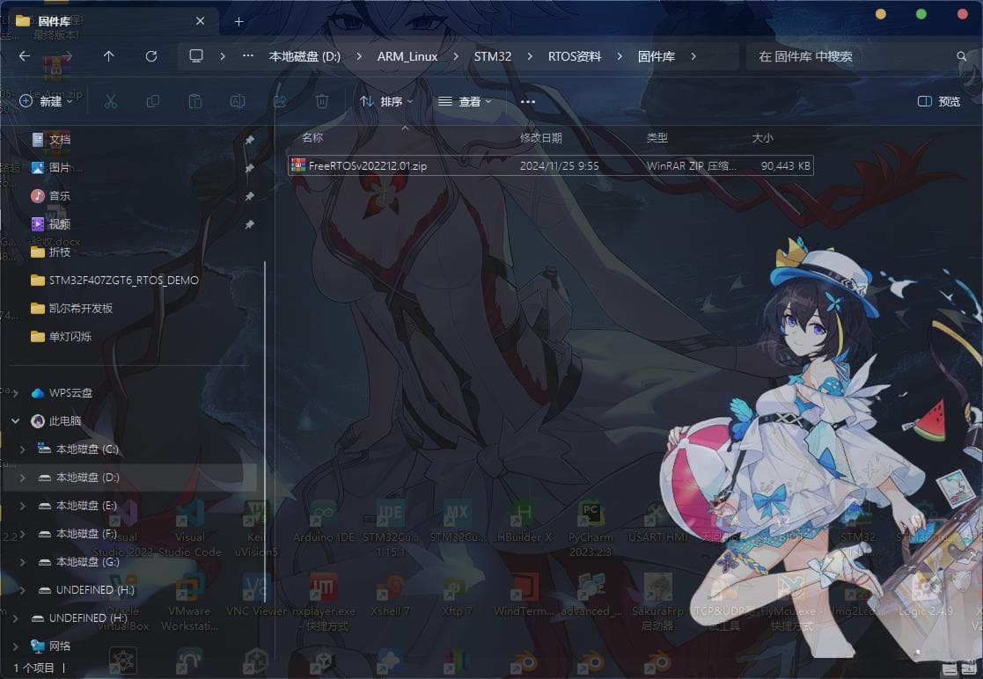Click the Copy icon in toolbar
Screen dimensions: 983x679
(x=153, y=101)
